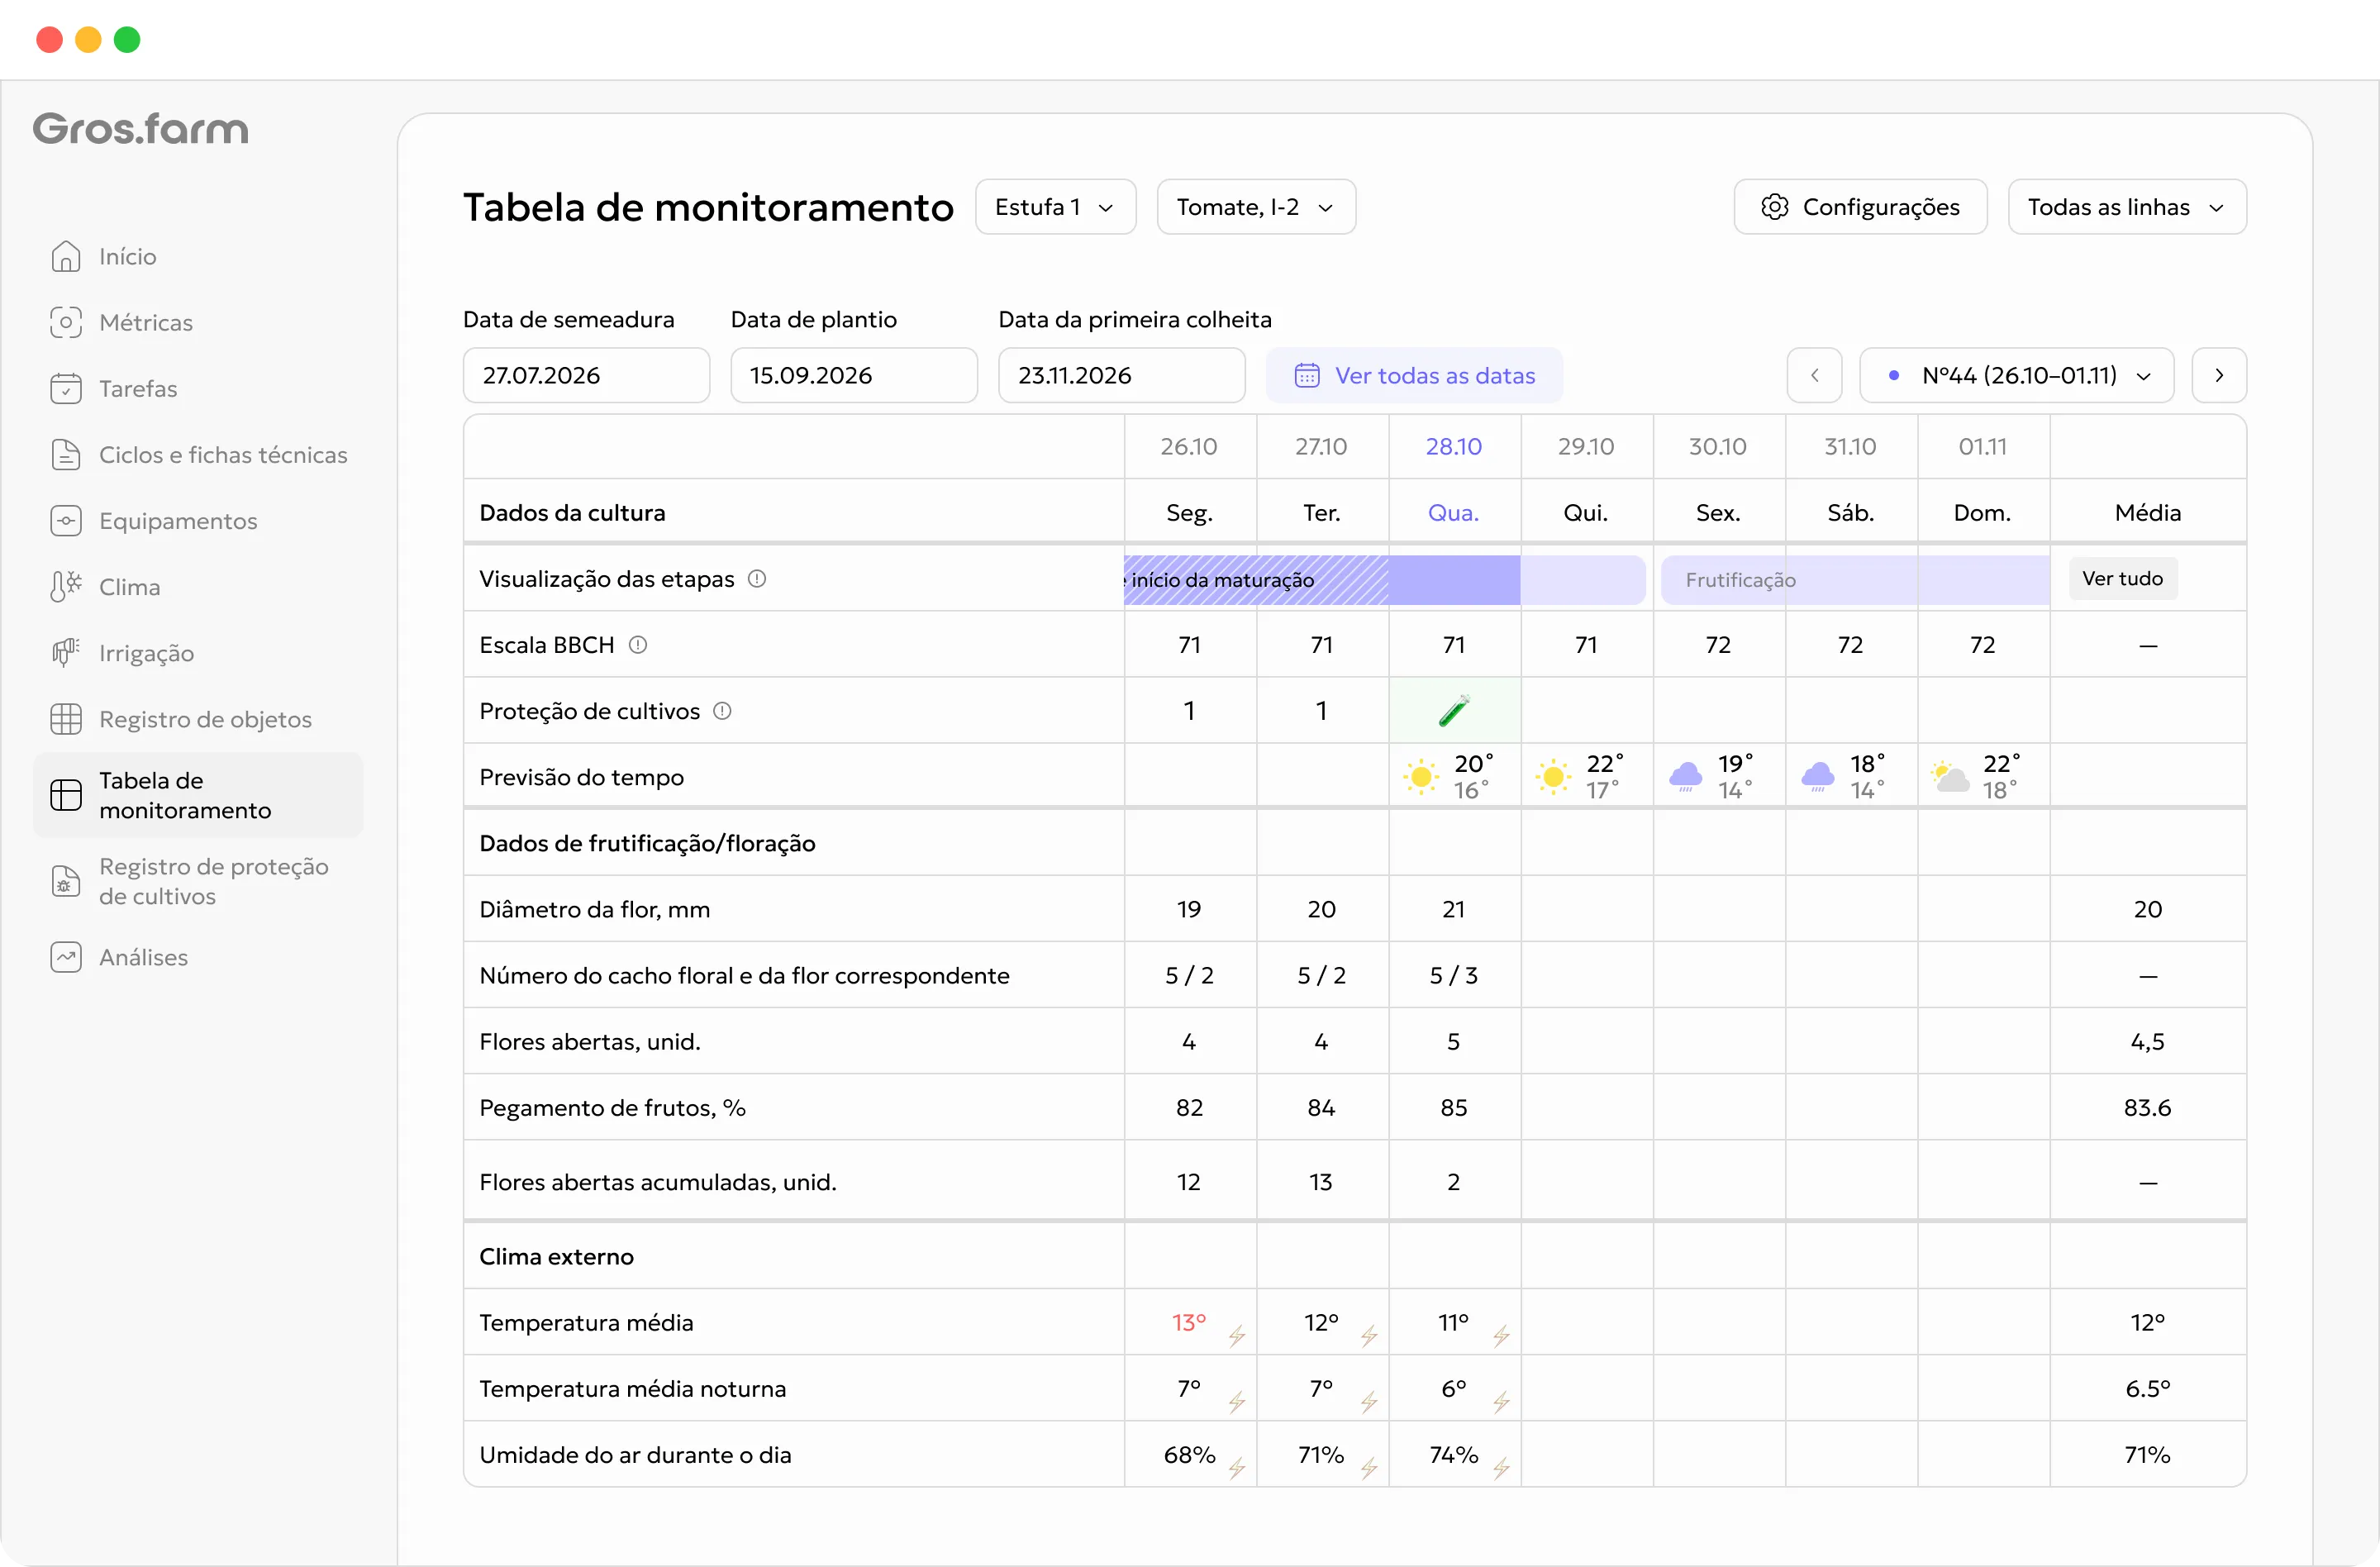Viewport: 2380px width, 1567px height.
Task: Go to previous week with left chevron
Action: click(1814, 375)
